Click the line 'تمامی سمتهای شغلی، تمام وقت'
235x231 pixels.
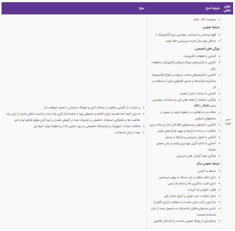coord(183,212)
